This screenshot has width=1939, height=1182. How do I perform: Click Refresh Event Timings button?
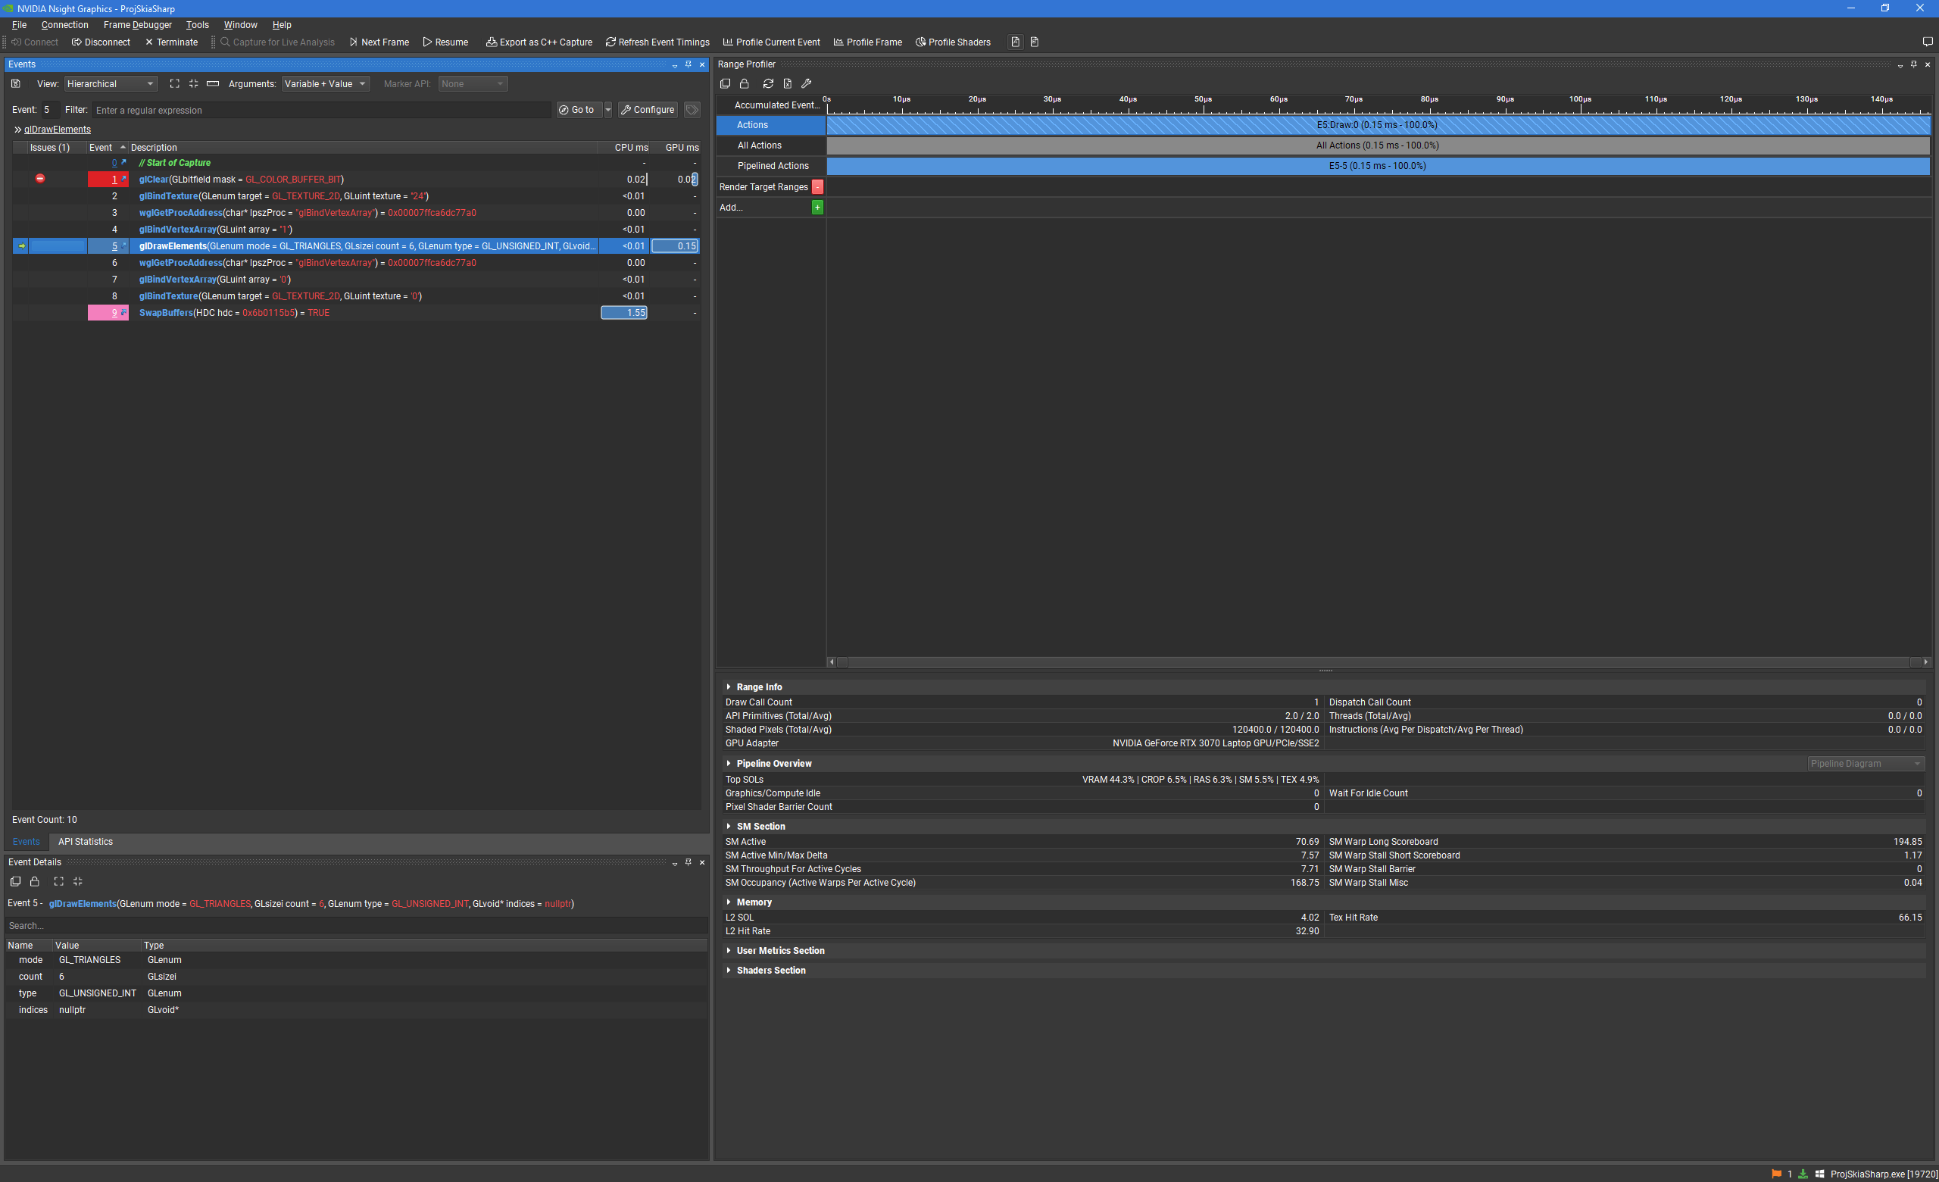[x=657, y=42]
